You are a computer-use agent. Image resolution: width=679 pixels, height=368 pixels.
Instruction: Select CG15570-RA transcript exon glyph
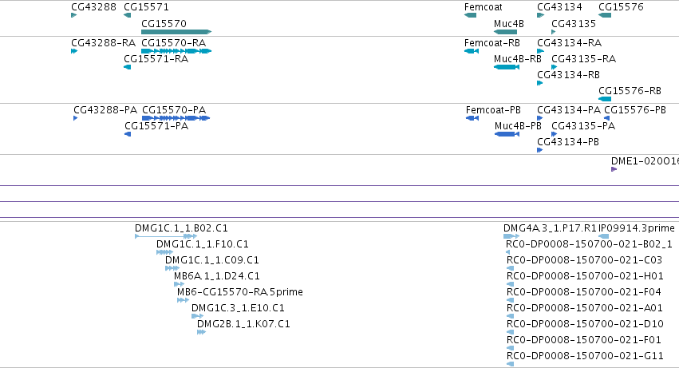click(x=176, y=51)
